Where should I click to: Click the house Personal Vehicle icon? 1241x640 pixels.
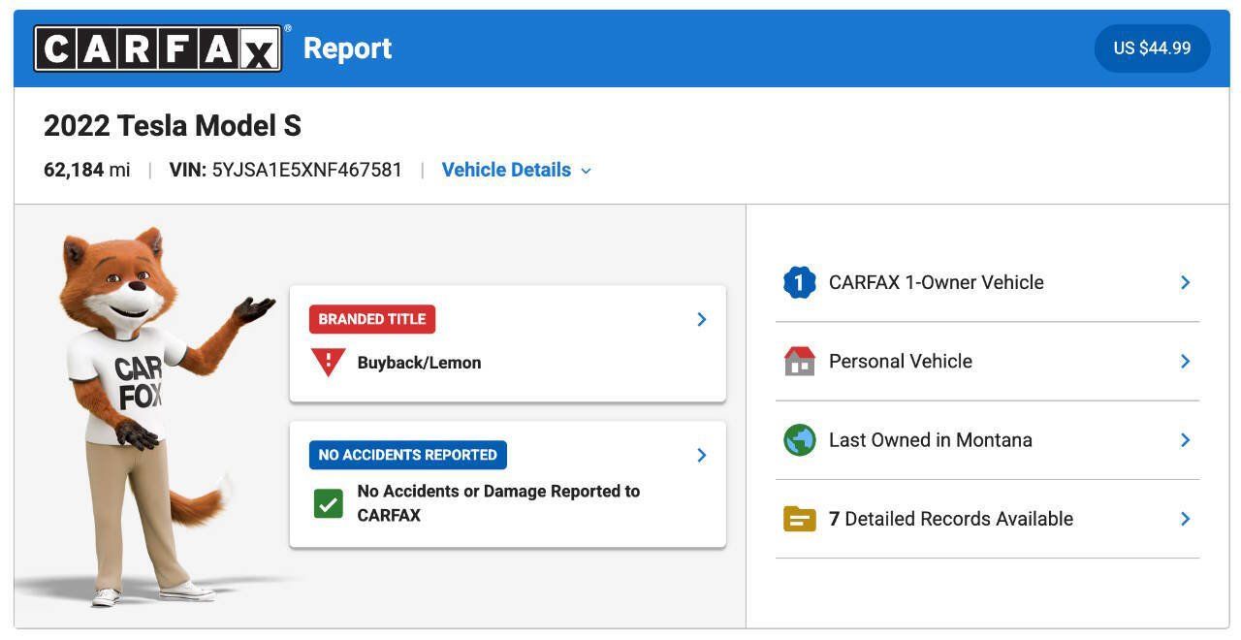click(x=800, y=361)
